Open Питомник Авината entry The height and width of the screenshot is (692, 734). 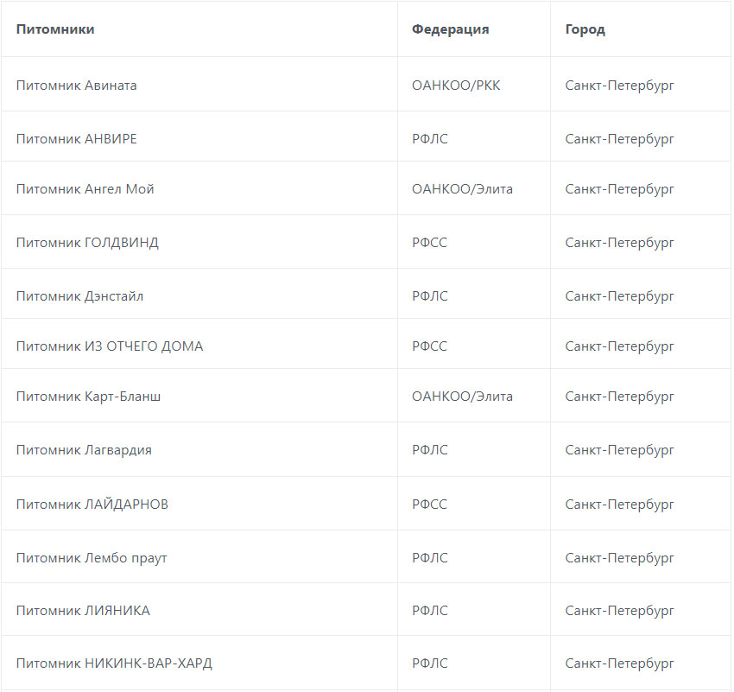pos(76,86)
